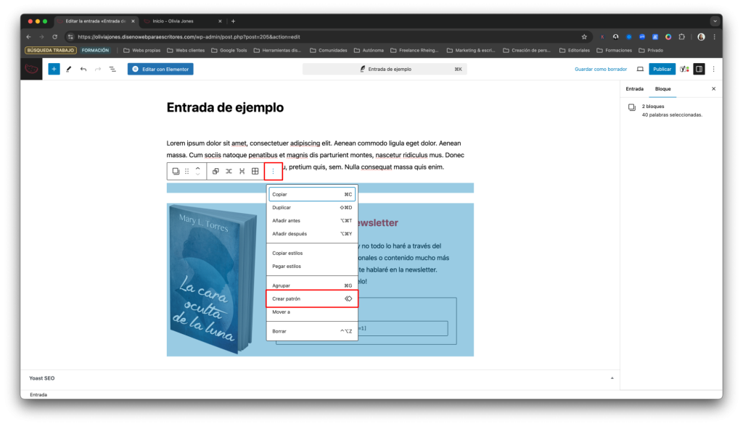Click the blue block inserter plus button

pyautogui.click(x=54, y=69)
